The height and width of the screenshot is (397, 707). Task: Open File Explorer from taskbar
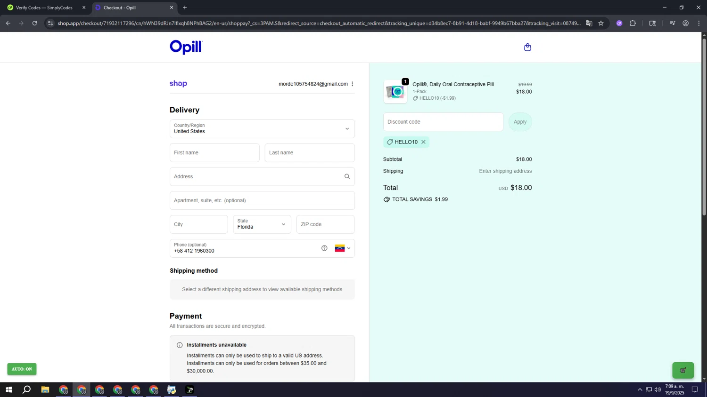[x=45, y=389]
